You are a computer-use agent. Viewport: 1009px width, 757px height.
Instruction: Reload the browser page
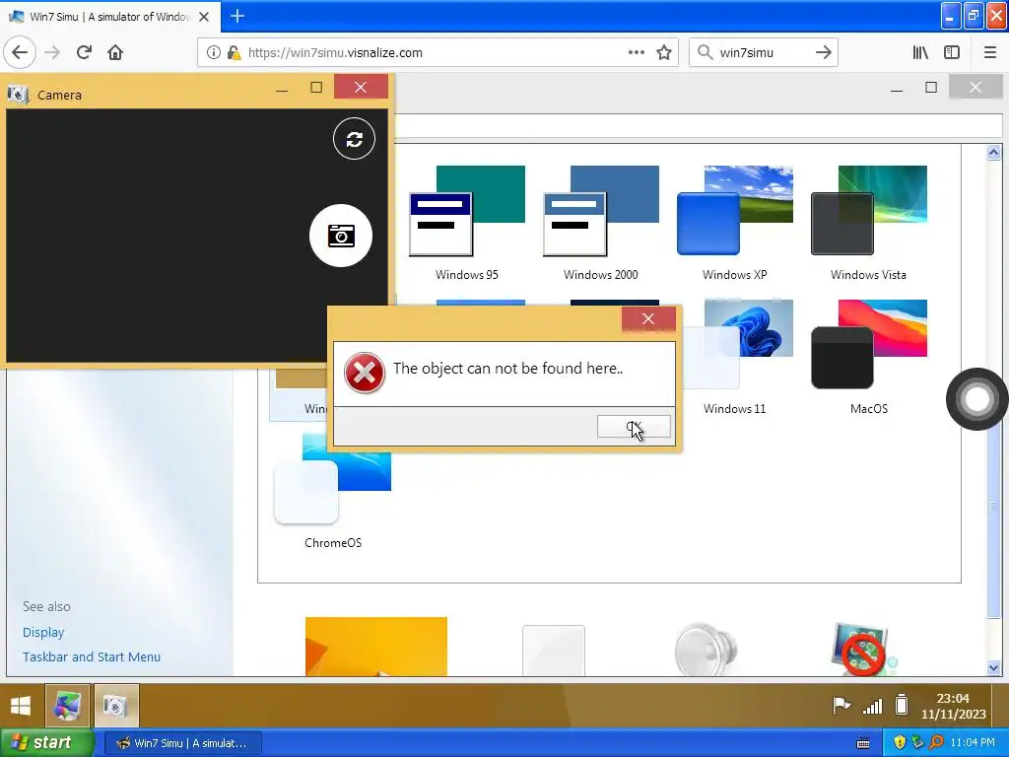pyautogui.click(x=84, y=52)
